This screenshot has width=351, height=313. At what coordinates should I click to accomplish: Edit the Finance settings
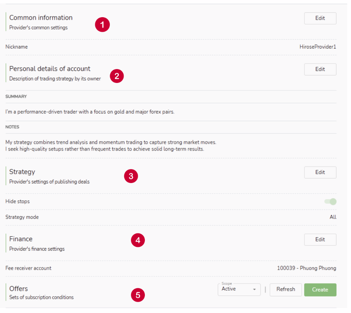320,240
